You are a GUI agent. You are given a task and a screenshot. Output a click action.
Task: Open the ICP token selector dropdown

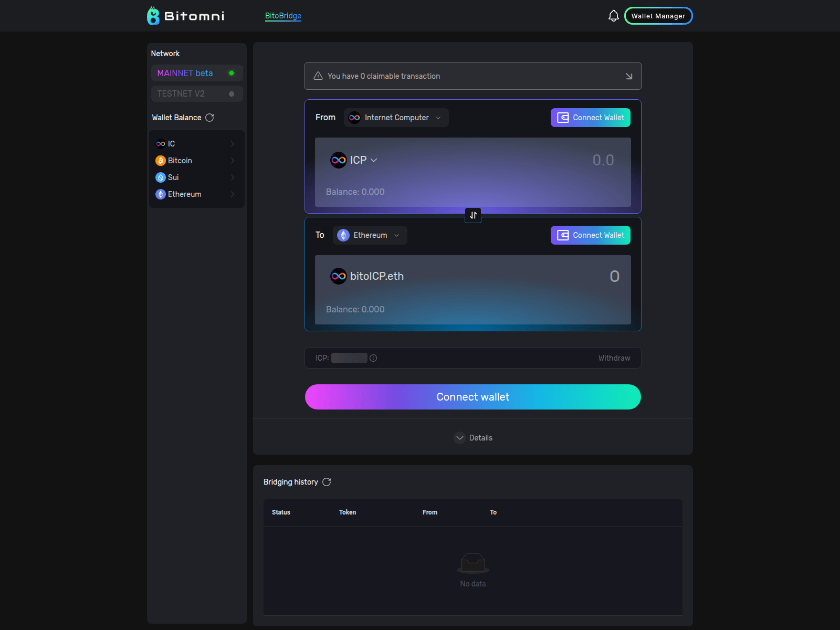(x=364, y=160)
